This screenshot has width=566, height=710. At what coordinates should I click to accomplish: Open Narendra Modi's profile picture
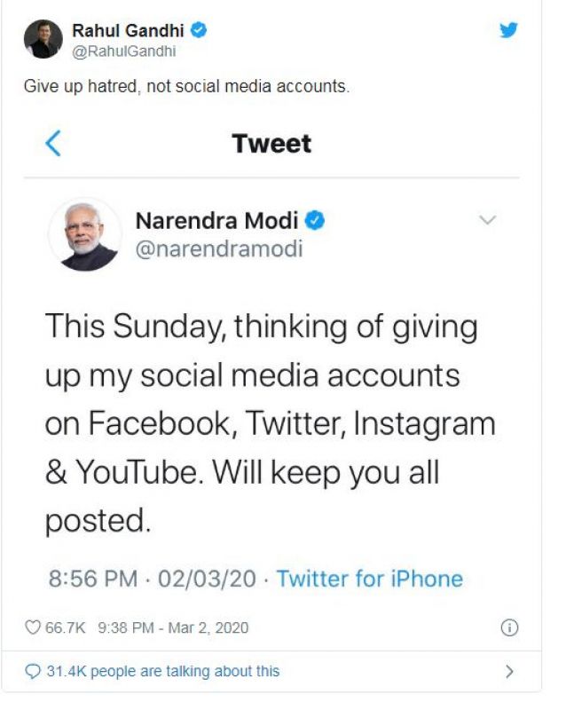coord(85,234)
